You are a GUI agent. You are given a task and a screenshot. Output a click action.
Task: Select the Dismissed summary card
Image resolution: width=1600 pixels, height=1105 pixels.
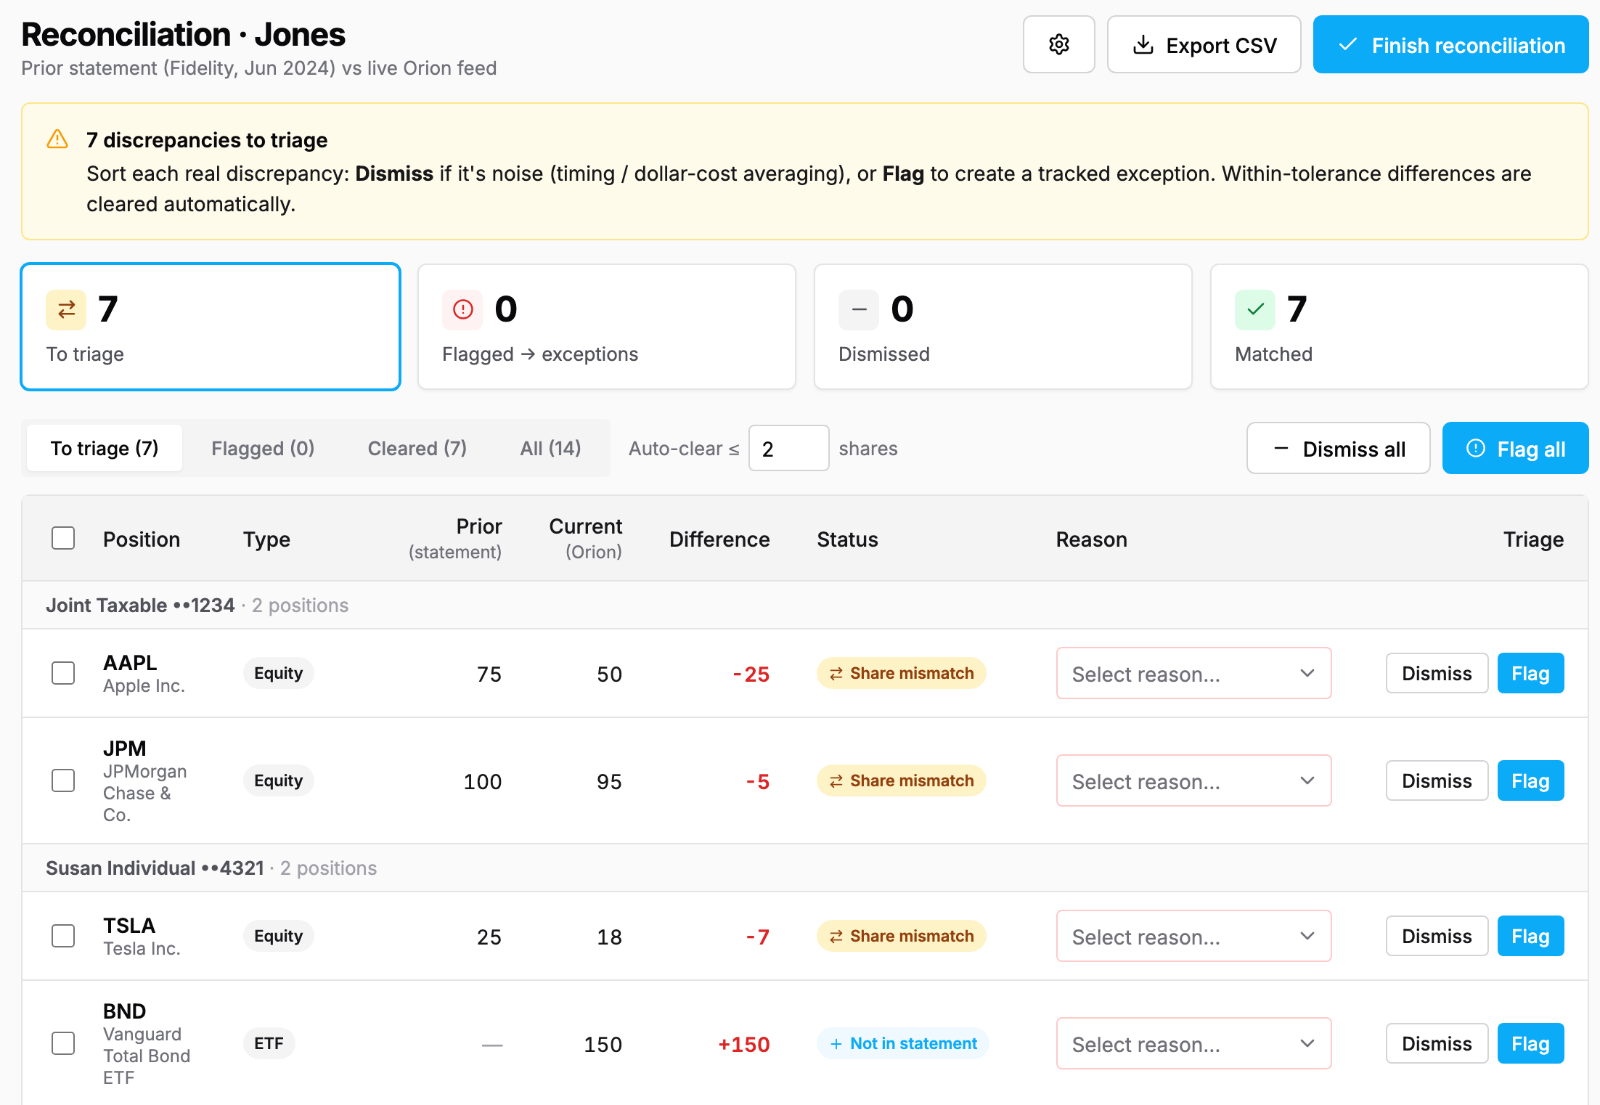click(1003, 327)
